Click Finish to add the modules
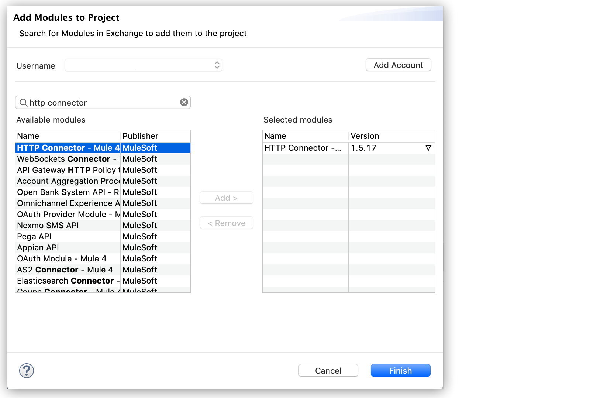Viewport: 597px width, 398px height. tap(400, 371)
